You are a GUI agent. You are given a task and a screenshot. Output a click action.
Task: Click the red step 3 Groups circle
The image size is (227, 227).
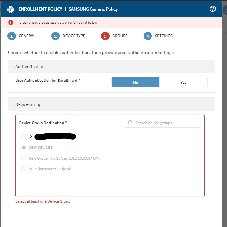tap(105, 36)
